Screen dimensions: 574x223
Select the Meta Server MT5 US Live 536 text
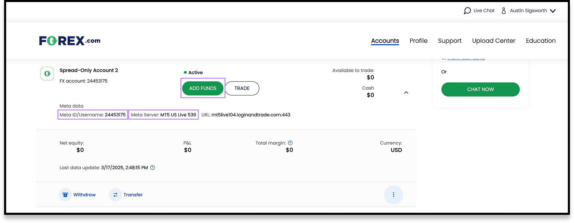point(164,115)
